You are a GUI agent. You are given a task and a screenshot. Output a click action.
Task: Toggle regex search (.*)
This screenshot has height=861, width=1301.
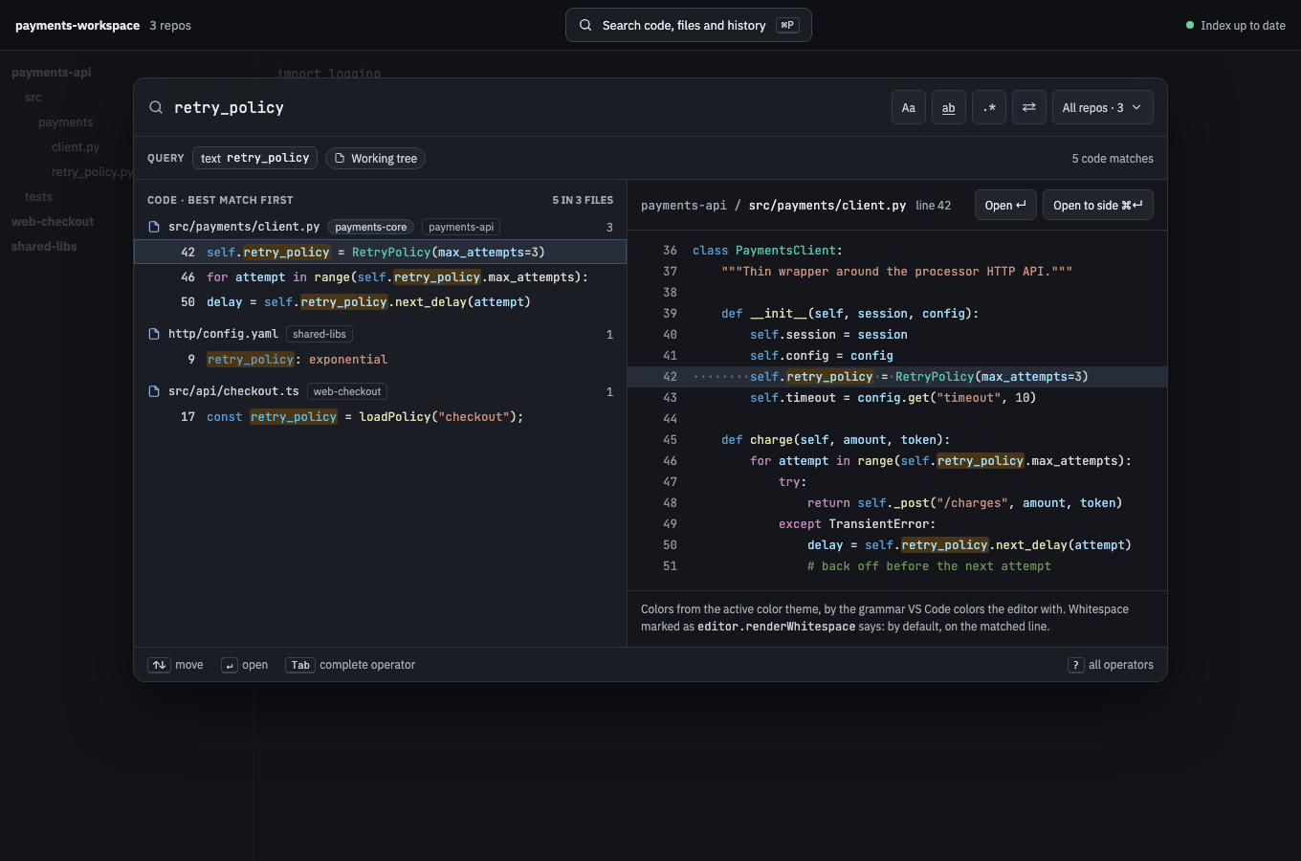989,108
